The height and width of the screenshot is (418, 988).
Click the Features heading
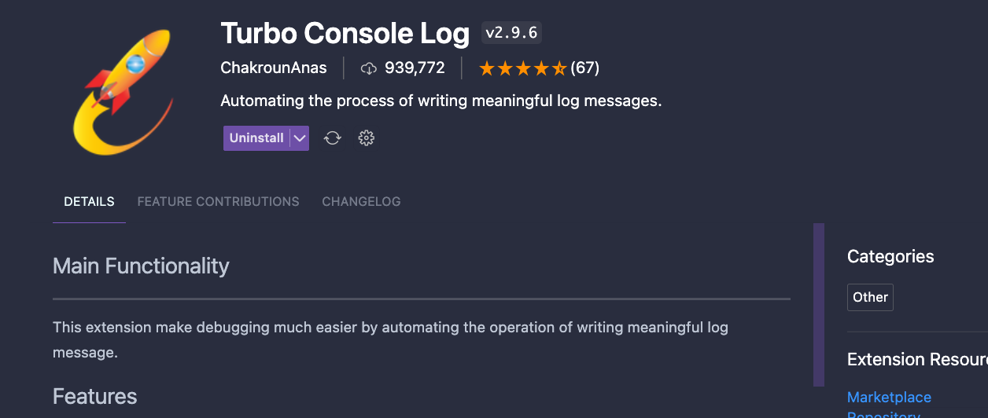point(94,397)
